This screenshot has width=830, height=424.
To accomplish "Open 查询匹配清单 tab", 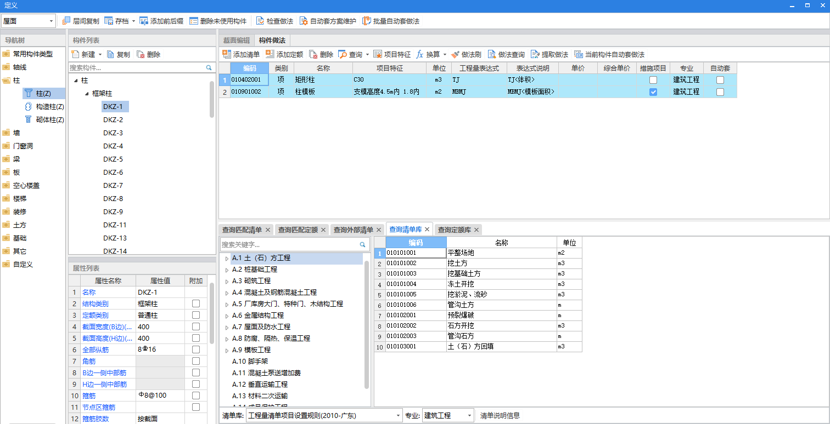I will pyautogui.click(x=242, y=230).
